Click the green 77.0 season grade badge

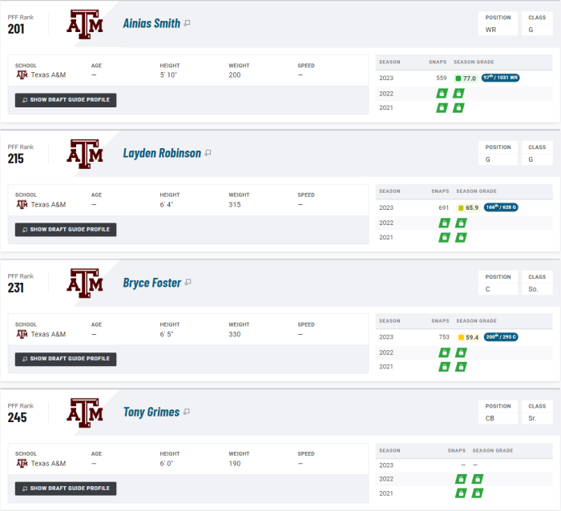pyautogui.click(x=466, y=78)
